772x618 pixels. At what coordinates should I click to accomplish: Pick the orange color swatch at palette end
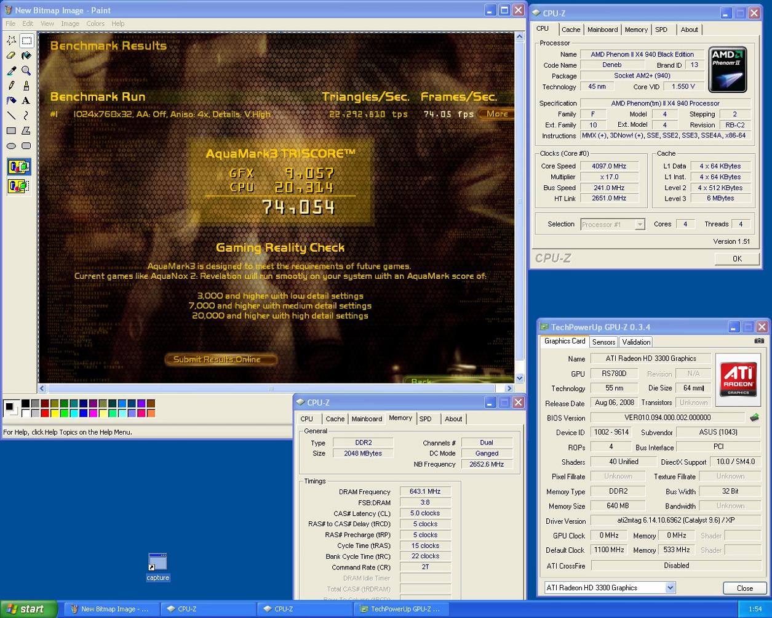click(151, 414)
